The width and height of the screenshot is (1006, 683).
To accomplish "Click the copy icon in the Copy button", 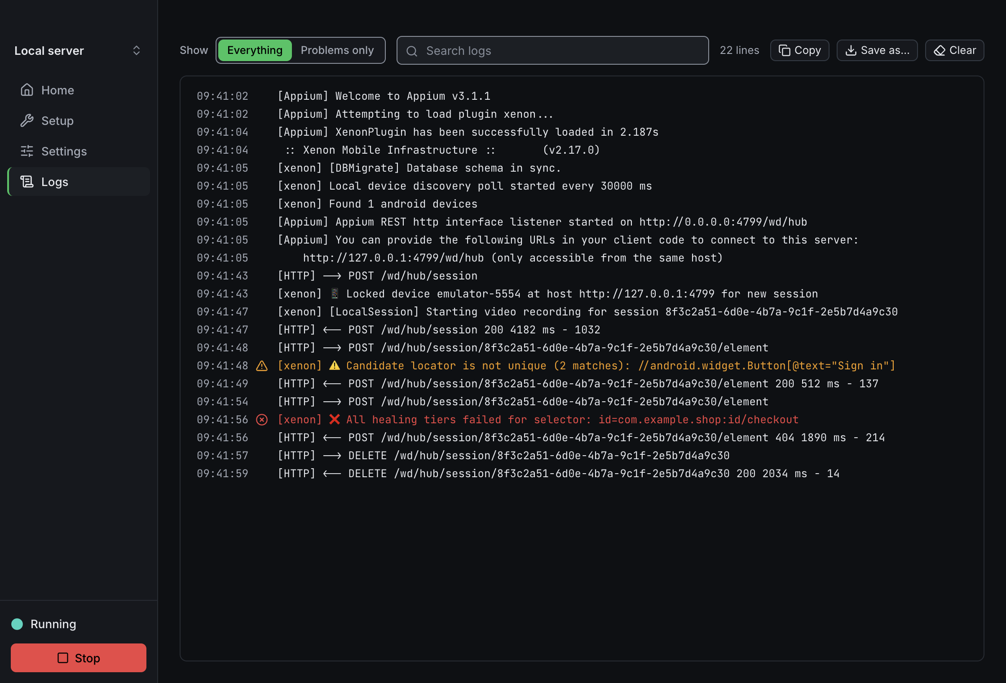I will (x=784, y=50).
